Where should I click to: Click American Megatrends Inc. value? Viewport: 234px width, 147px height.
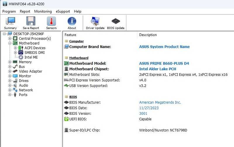pos(160,102)
